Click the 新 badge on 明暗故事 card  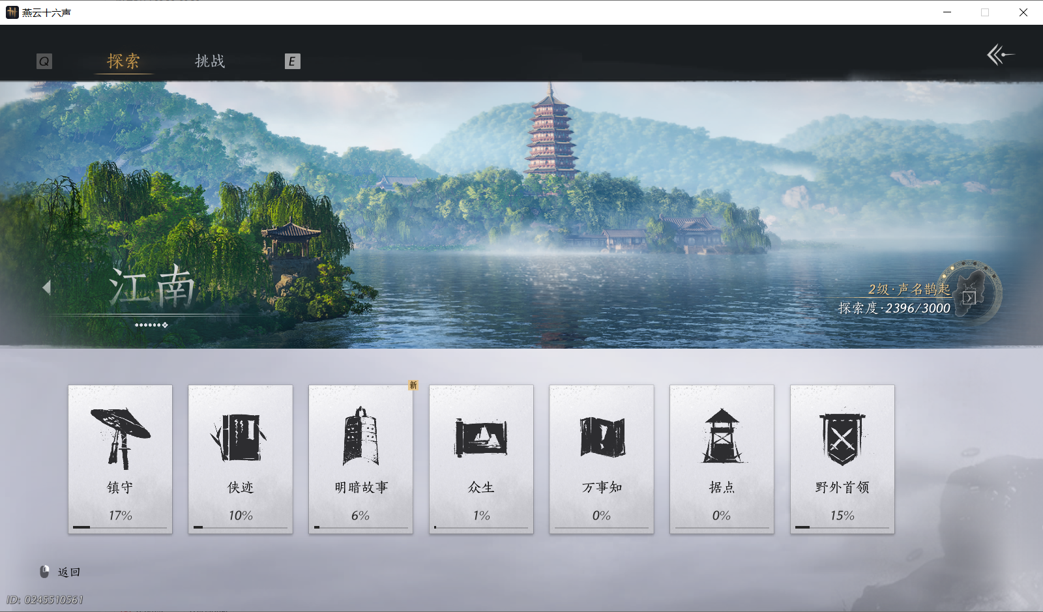[x=413, y=385]
